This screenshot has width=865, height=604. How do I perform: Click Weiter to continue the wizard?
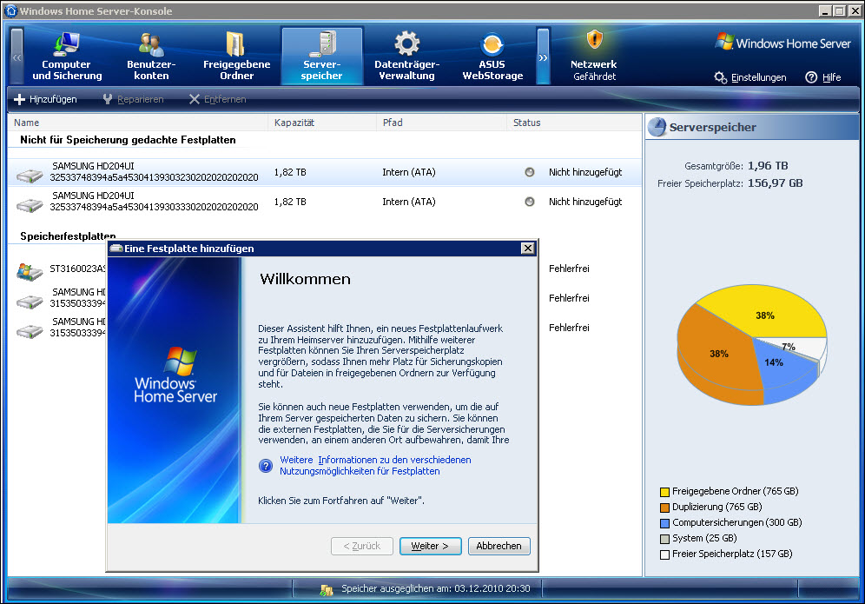(x=430, y=546)
